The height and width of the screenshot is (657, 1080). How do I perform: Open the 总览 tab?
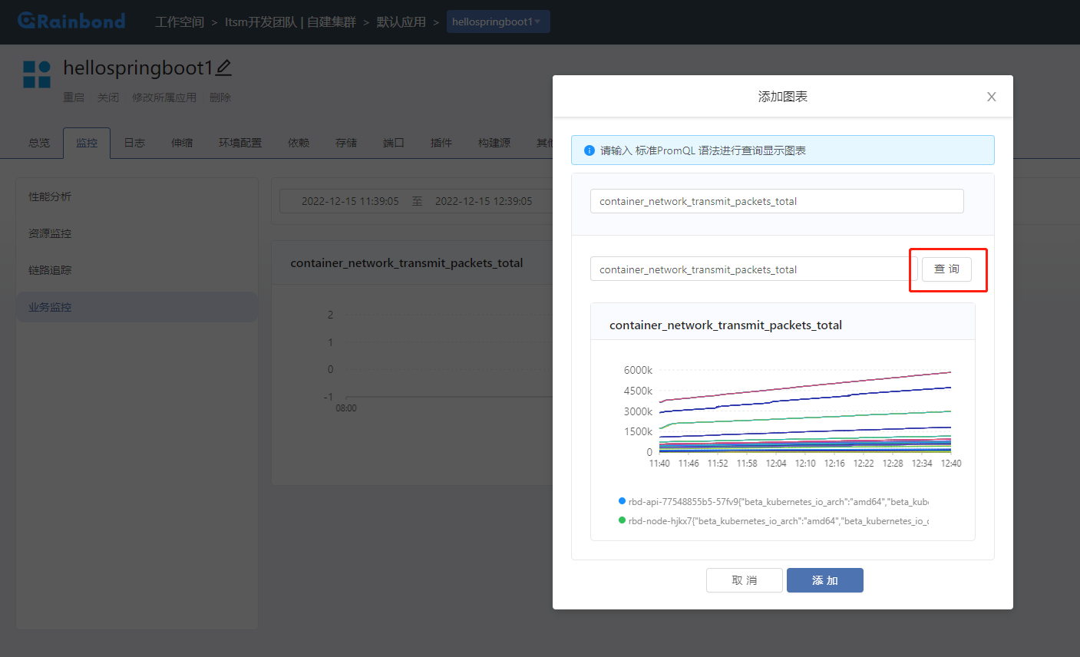coord(39,142)
